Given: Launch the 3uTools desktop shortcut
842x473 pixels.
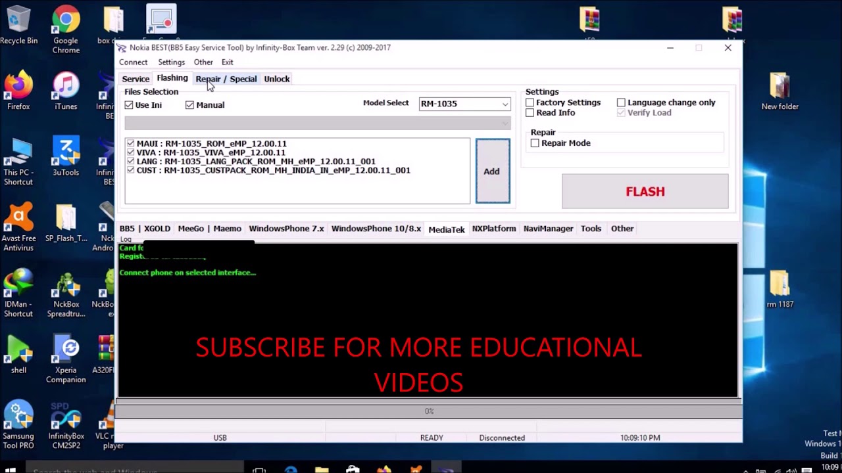Looking at the screenshot, I should (66, 156).
